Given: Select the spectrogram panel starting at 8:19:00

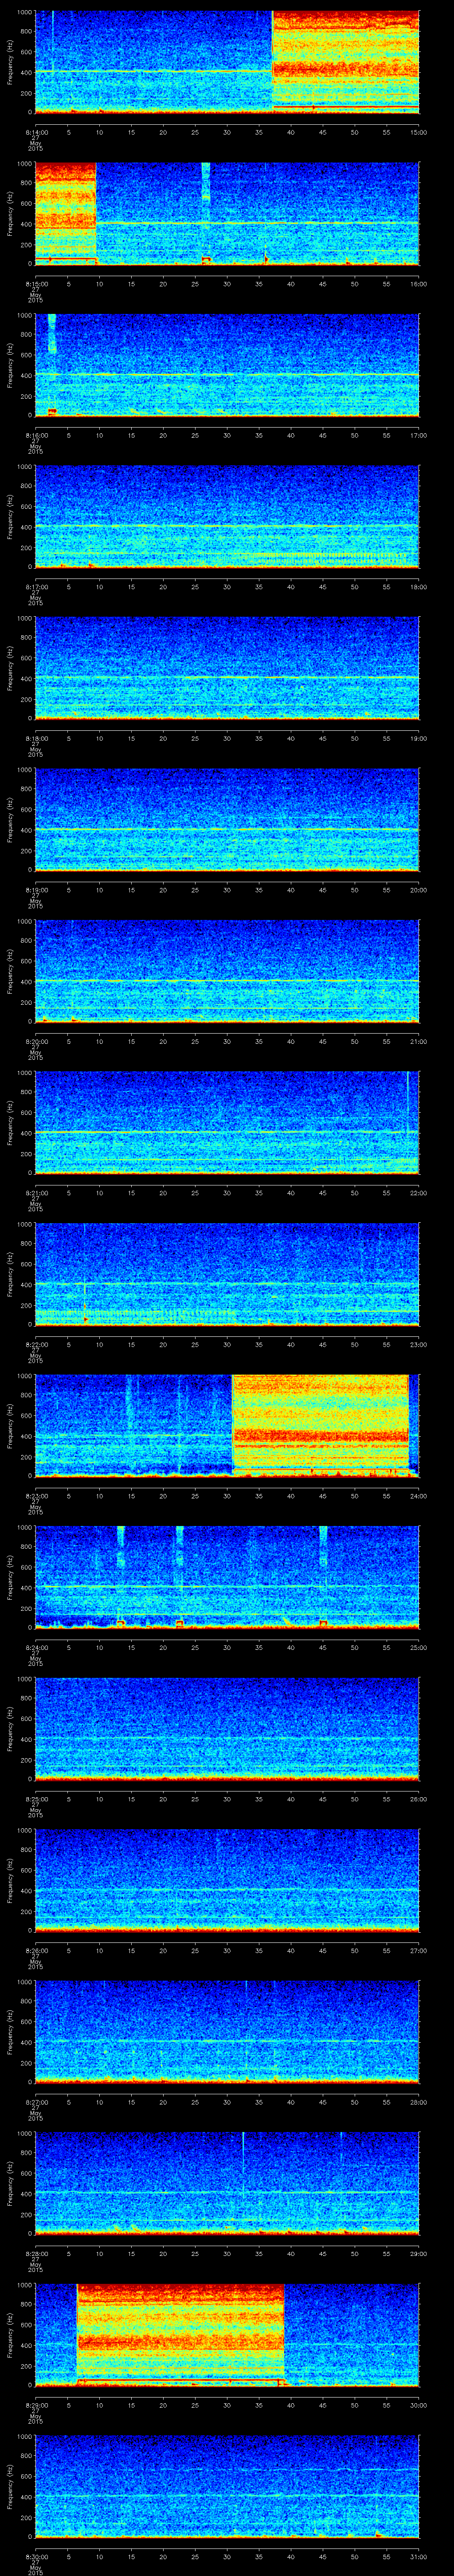Looking at the screenshot, I should (x=227, y=820).
